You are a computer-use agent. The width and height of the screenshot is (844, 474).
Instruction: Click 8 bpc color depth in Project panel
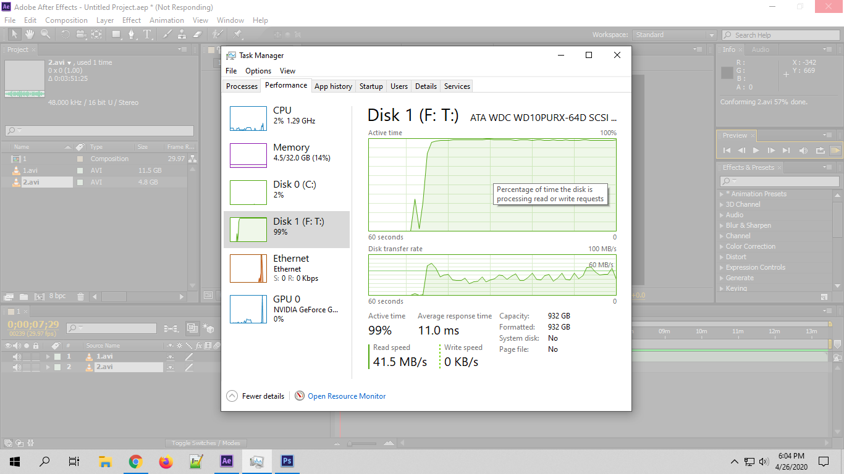[x=57, y=296]
